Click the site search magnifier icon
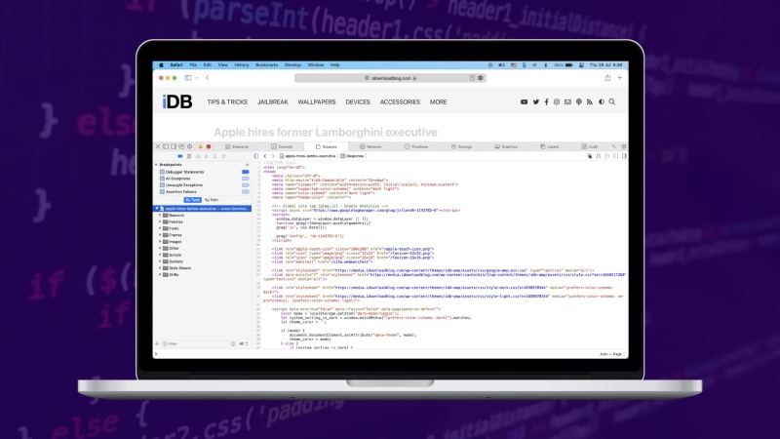Image resolution: width=780 pixels, height=439 pixels. tap(612, 102)
